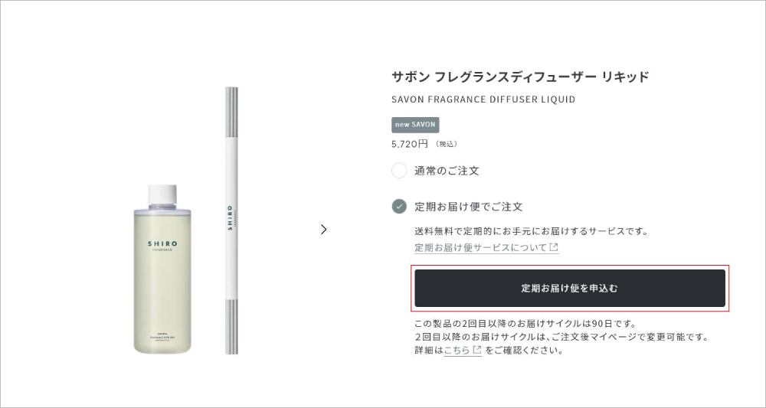Click the 通常のご注文 label text
766x408 pixels.
coord(447,171)
